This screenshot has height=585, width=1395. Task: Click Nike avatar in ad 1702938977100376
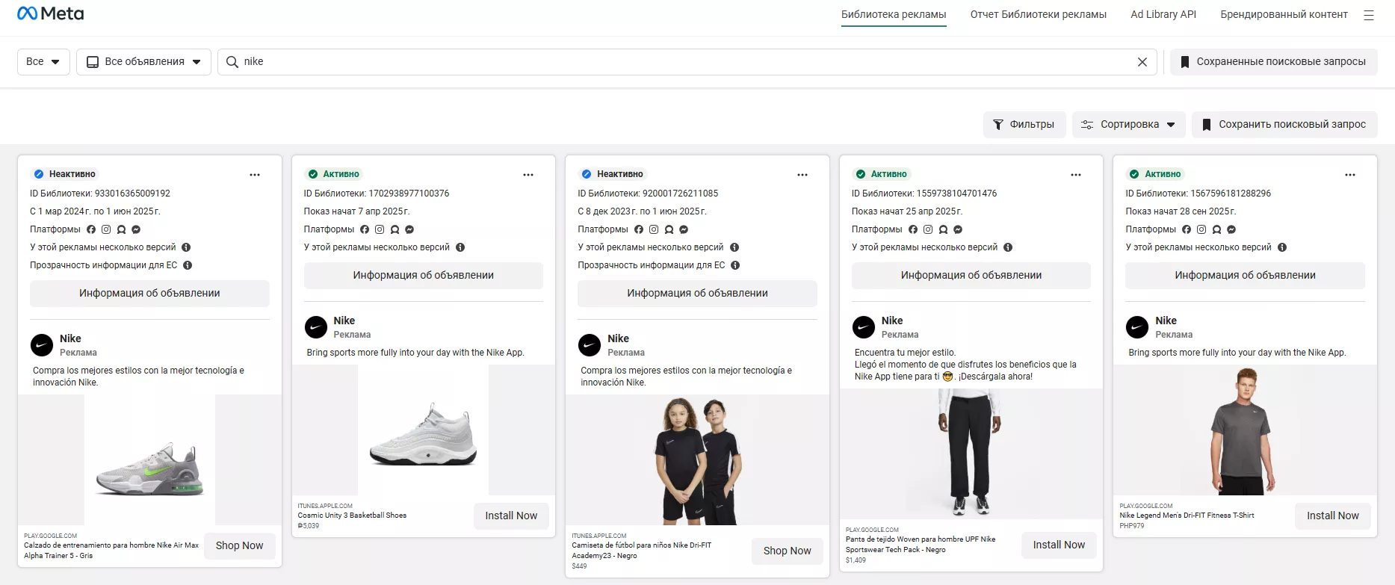tap(316, 327)
